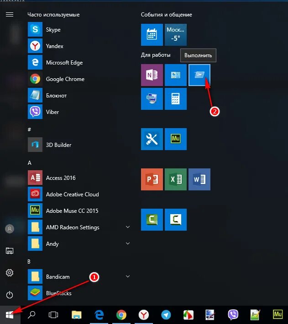Click the '#' letter index header
This screenshot has height=324, width=288.
[29, 130]
